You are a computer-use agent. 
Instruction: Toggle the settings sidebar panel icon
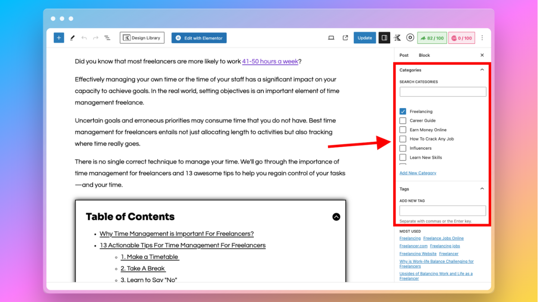(384, 37)
